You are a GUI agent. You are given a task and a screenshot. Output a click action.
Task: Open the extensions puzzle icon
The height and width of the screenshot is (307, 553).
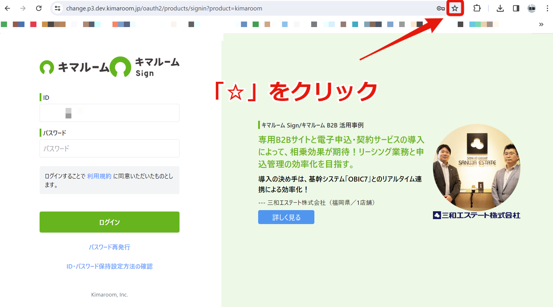pyautogui.click(x=477, y=8)
